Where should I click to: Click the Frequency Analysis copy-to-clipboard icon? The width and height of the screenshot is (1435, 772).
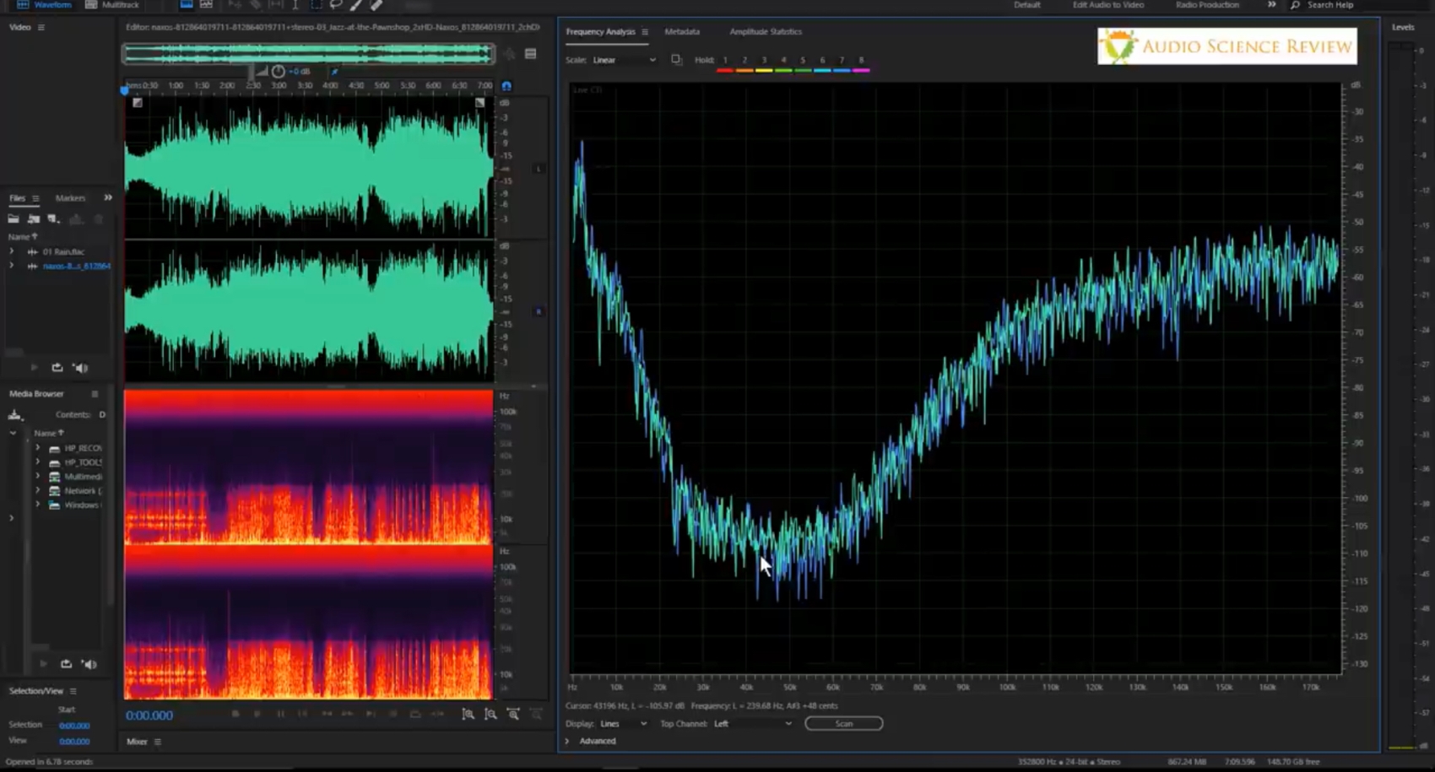point(676,60)
